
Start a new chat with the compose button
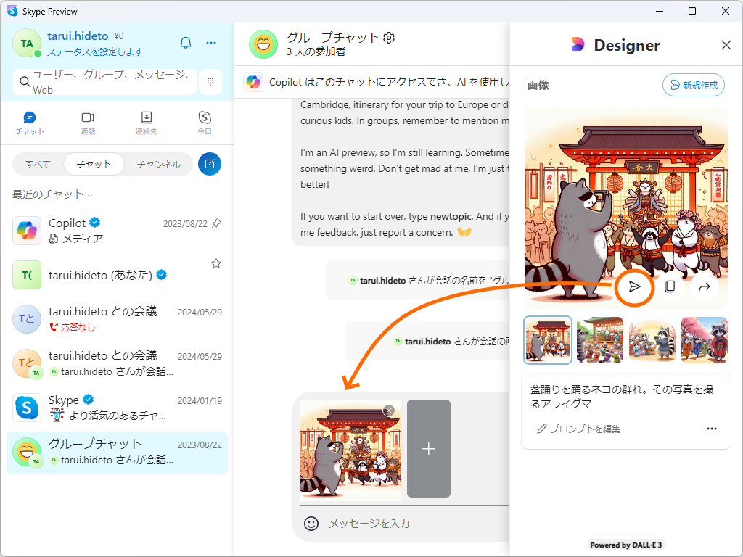210,164
